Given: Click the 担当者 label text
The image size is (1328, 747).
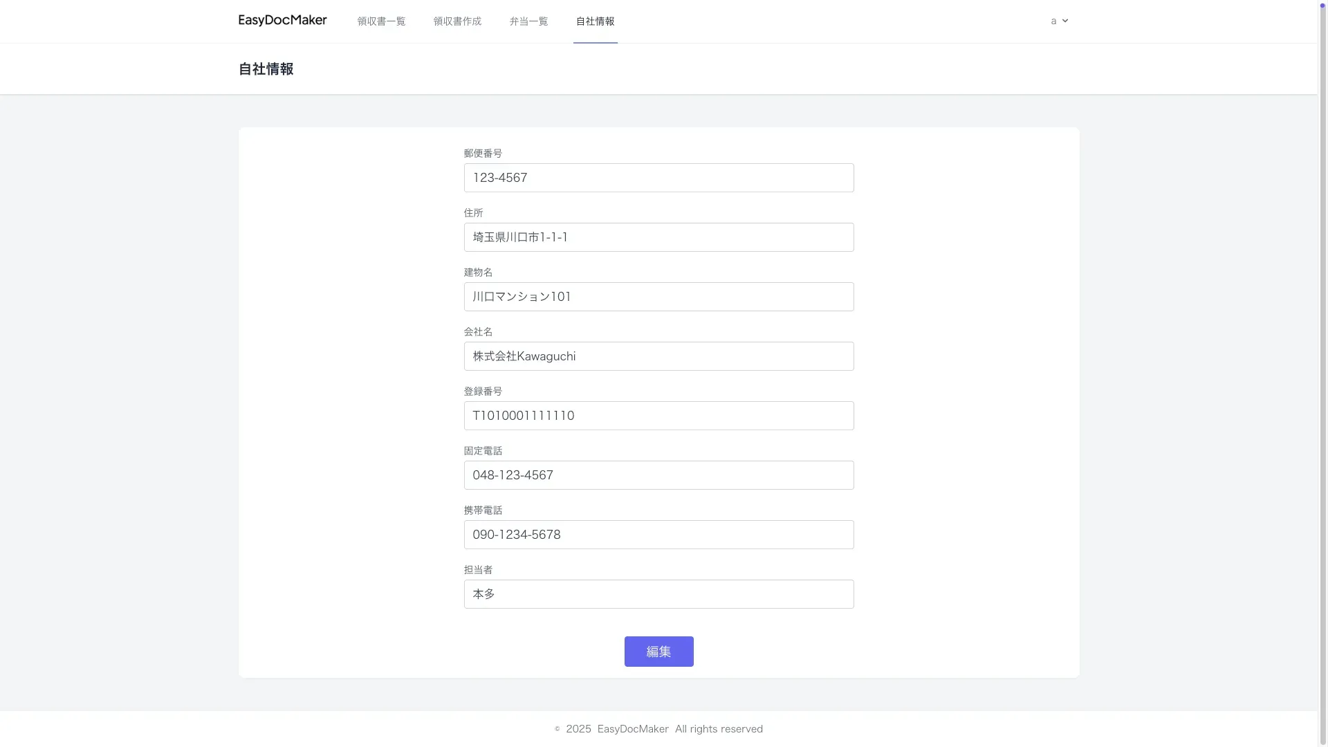Looking at the screenshot, I should point(478,570).
